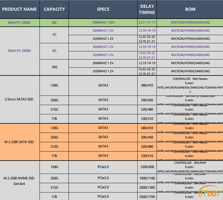Click the 8G capacity in the DDR3 row
The image size is (223, 200).
pyautogui.click(x=54, y=23)
